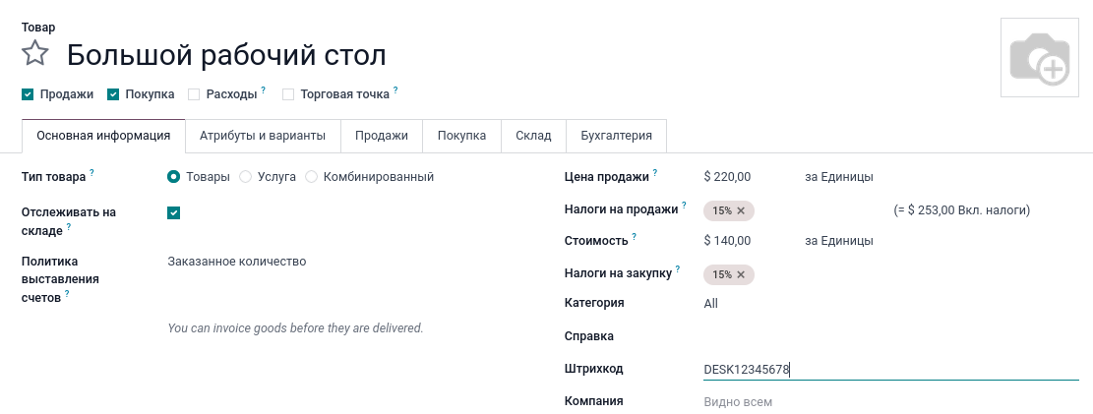
Task: Switch to Атрибуты и варианты tab
Action: click(263, 136)
